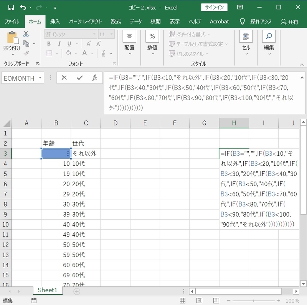Click the cut scissors icon
The width and height of the screenshot is (307, 305).
pyautogui.click(x=26, y=34)
